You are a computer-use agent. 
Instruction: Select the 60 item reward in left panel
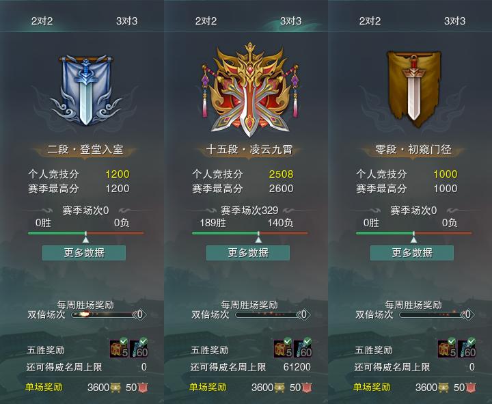tap(139, 348)
